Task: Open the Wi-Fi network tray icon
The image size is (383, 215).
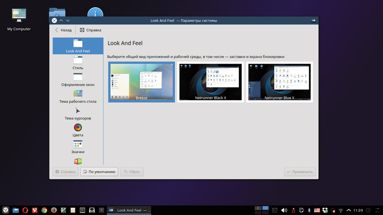Action: click(340, 210)
